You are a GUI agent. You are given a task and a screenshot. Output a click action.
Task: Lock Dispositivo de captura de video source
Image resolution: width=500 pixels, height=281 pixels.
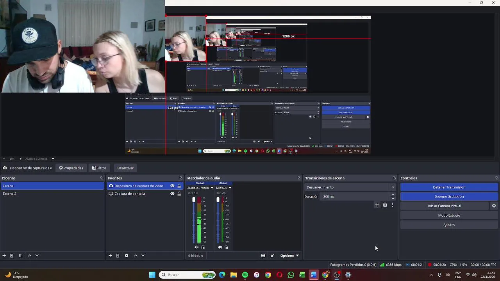[x=179, y=186]
